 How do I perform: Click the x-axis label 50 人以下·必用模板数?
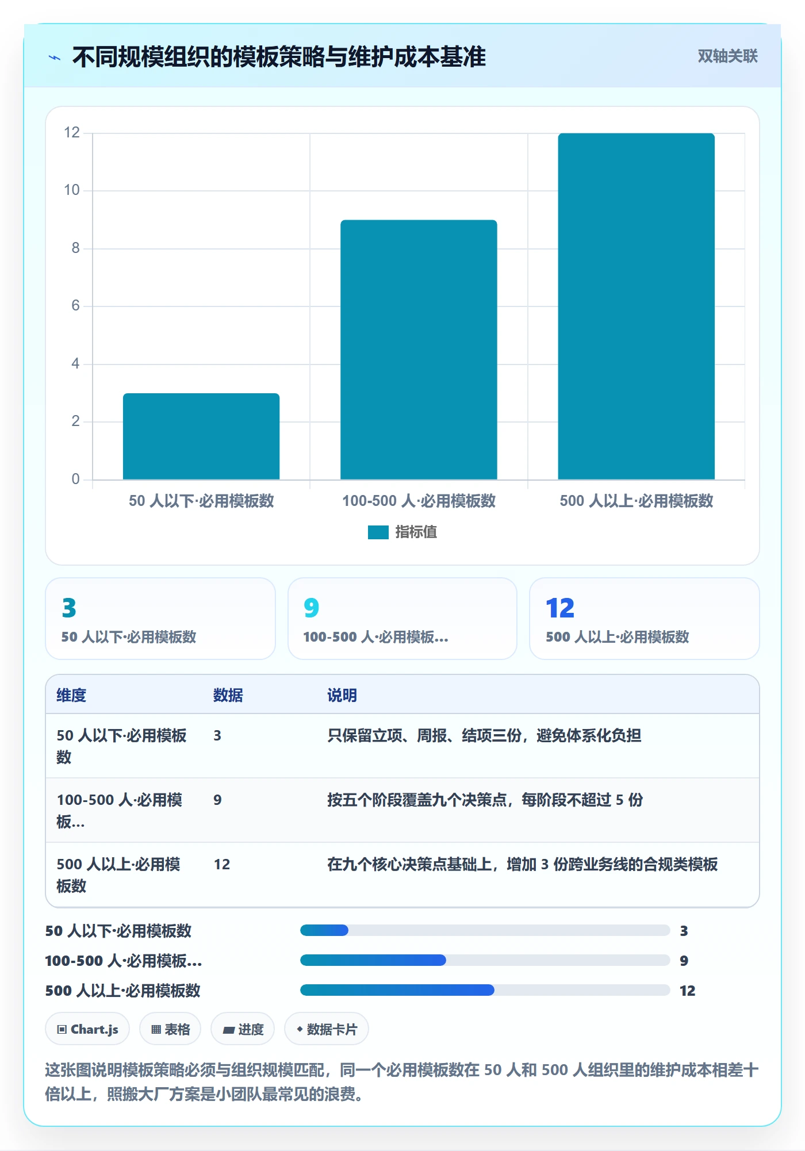[x=201, y=501]
